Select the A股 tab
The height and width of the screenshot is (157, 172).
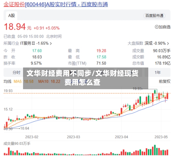tap(12, 15)
